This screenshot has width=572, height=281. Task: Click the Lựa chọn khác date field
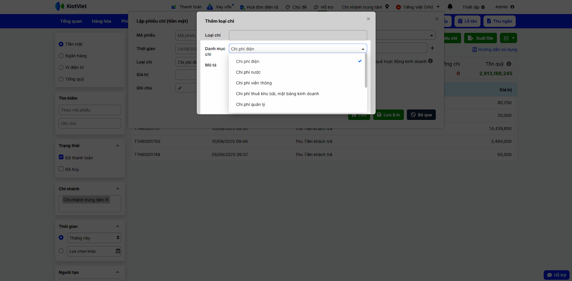coord(94,251)
